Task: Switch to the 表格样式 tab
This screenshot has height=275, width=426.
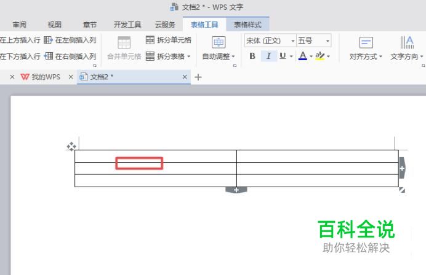Action: pyautogui.click(x=247, y=25)
